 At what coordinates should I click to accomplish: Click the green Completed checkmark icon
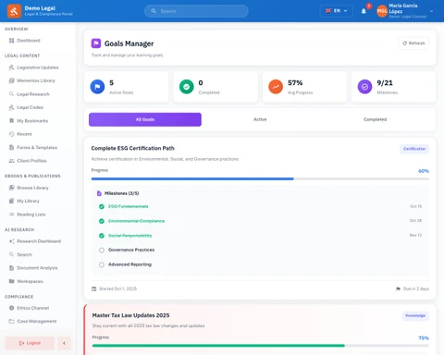[187, 87]
